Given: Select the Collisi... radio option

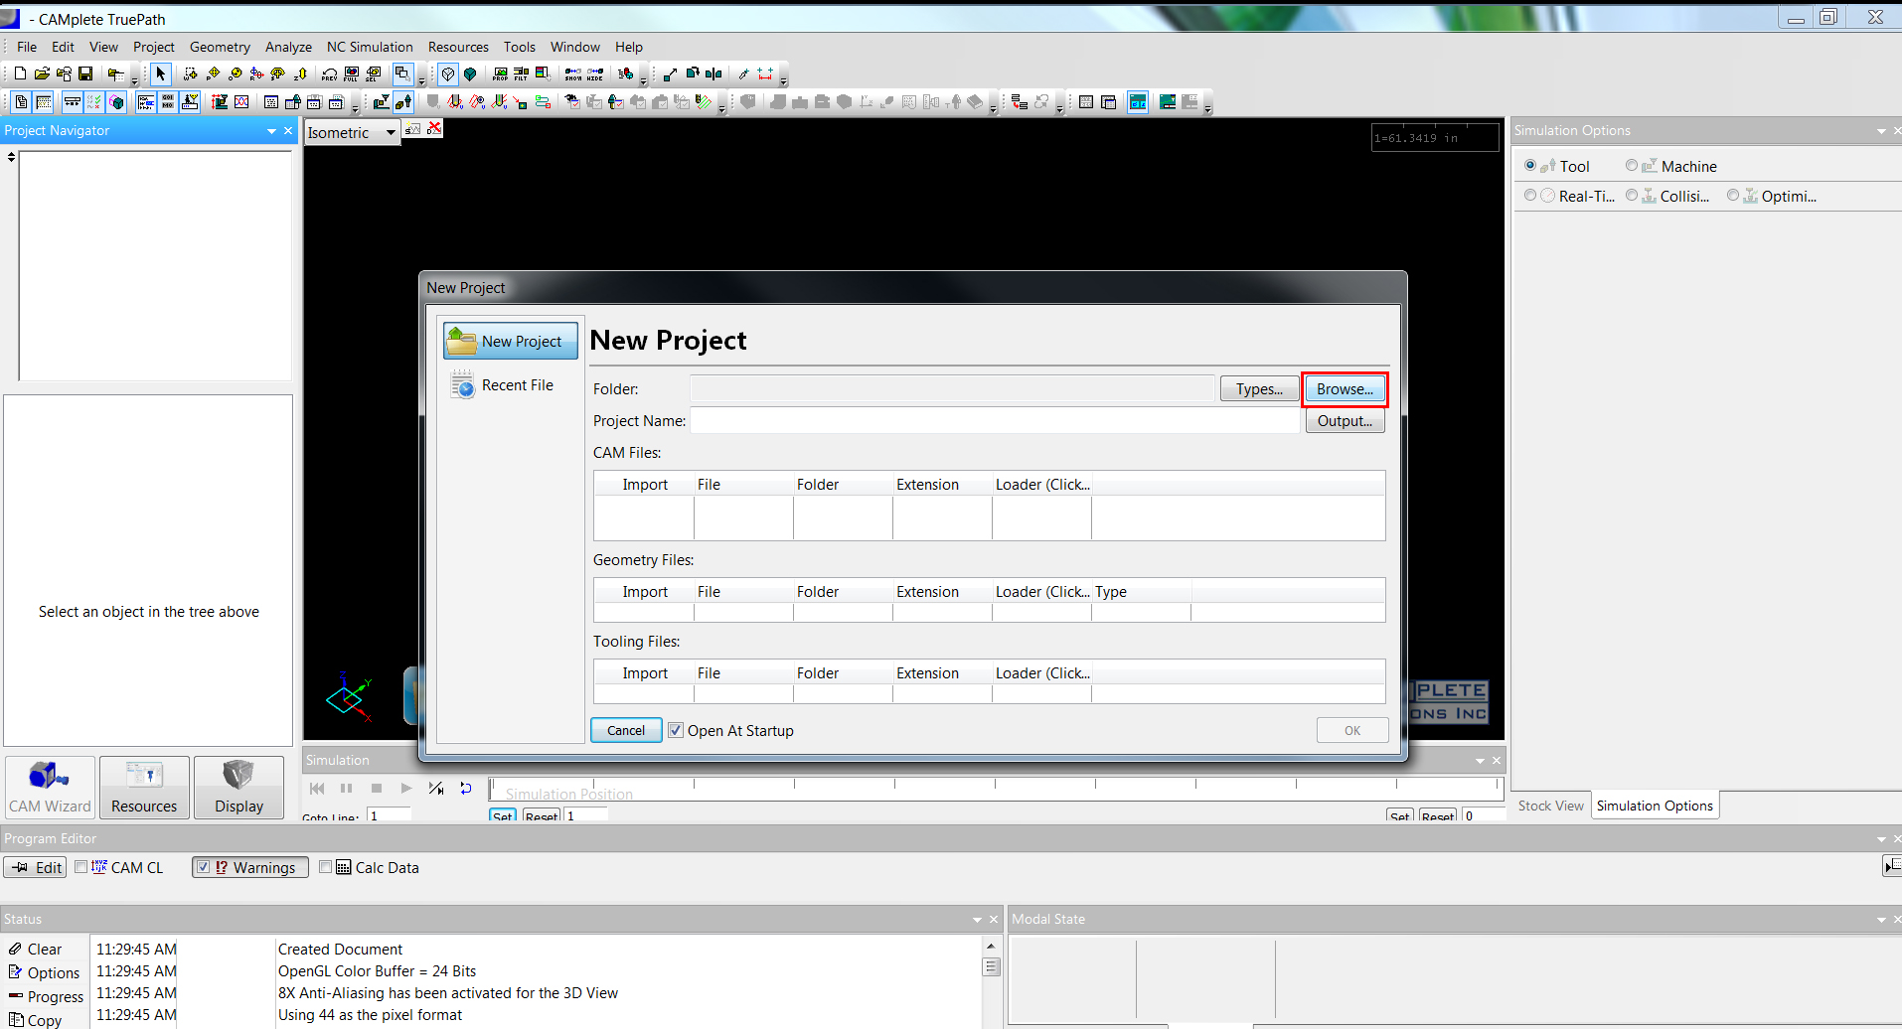Looking at the screenshot, I should (1632, 196).
